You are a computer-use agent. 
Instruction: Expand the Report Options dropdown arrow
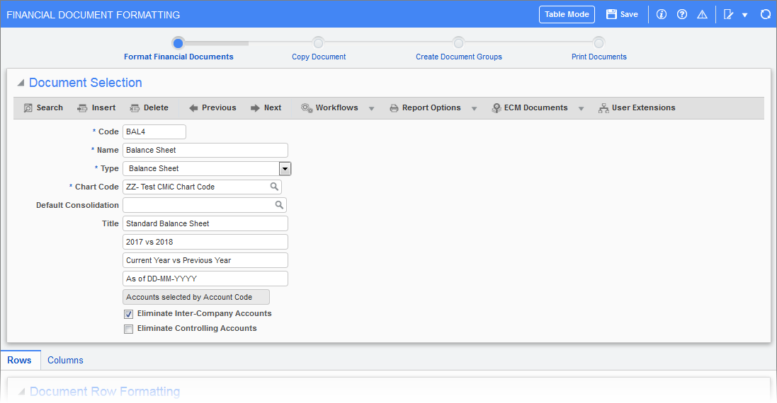click(474, 108)
